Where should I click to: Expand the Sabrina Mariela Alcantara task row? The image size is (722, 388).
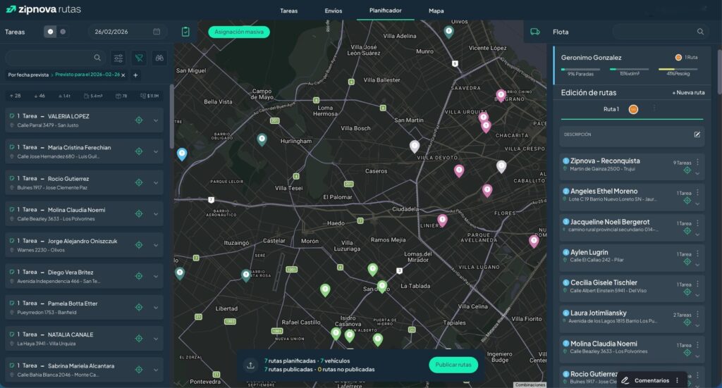point(156,370)
